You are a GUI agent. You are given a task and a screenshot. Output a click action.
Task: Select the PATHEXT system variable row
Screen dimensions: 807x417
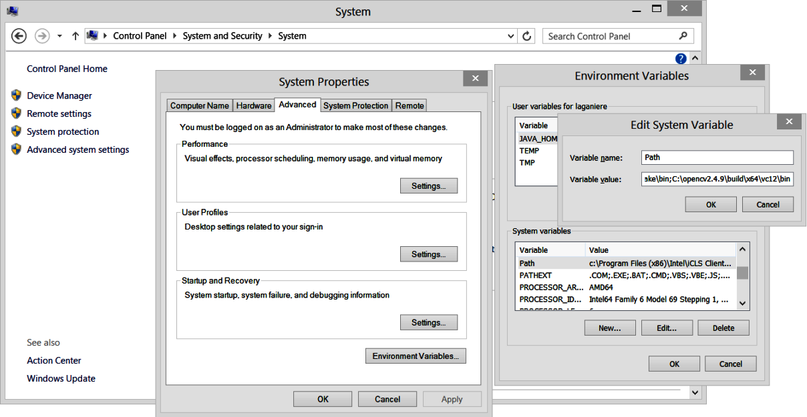pyautogui.click(x=625, y=275)
